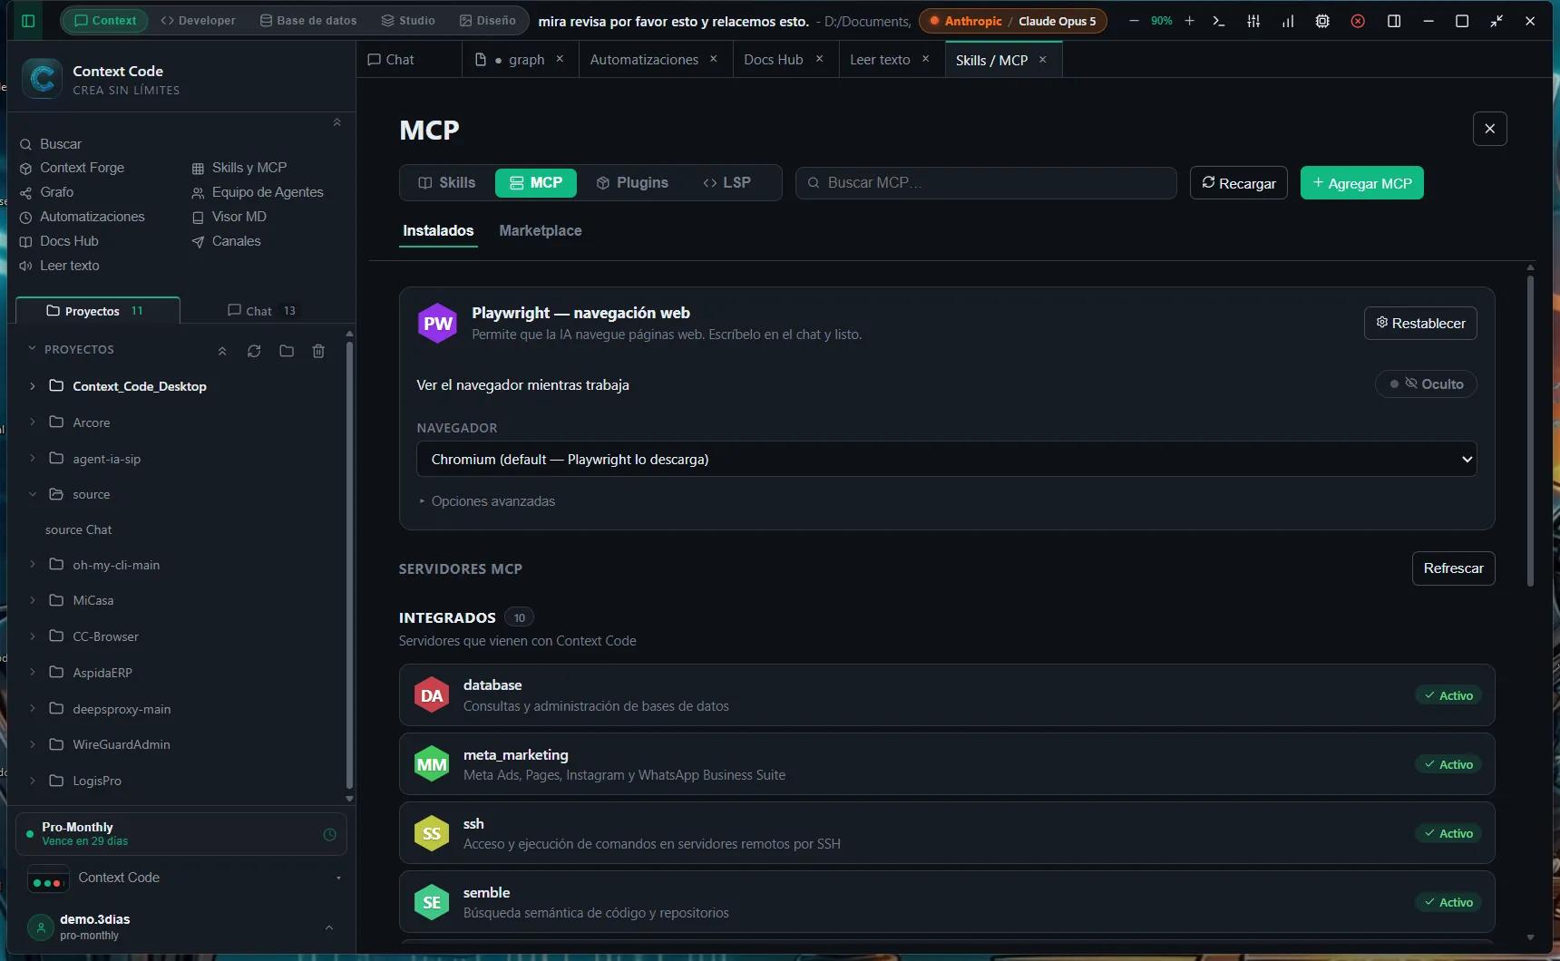Open the Anthropic Claude Opus 5 model selector
1560x961 pixels.
[1012, 21]
